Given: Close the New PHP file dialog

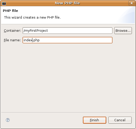Looking at the screenshot, I should tap(132, 3).
